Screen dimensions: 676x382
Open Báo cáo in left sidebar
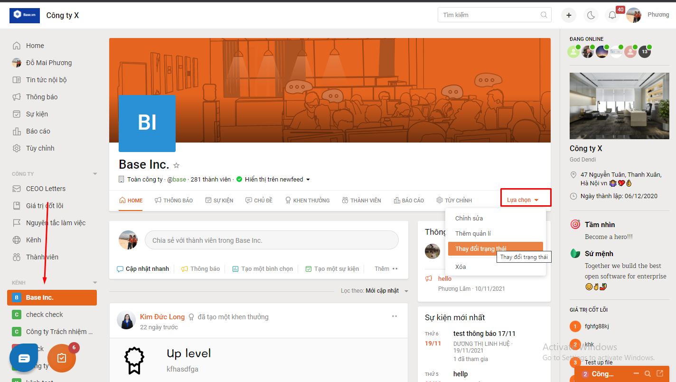[x=38, y=131]
